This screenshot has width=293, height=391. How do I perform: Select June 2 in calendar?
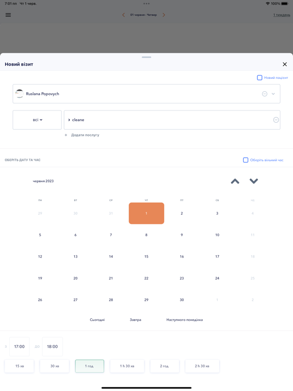(182, 213)
